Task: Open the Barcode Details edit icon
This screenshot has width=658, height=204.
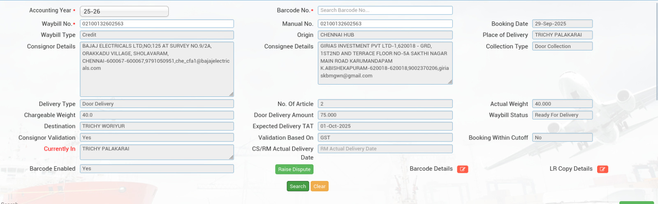Action: (463, 169)
